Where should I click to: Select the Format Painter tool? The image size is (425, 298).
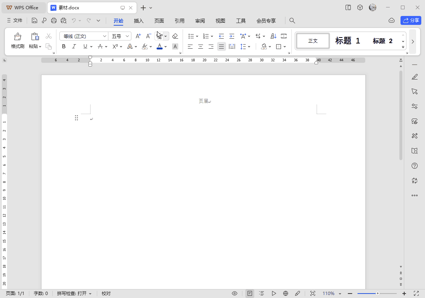click(17, 40)
